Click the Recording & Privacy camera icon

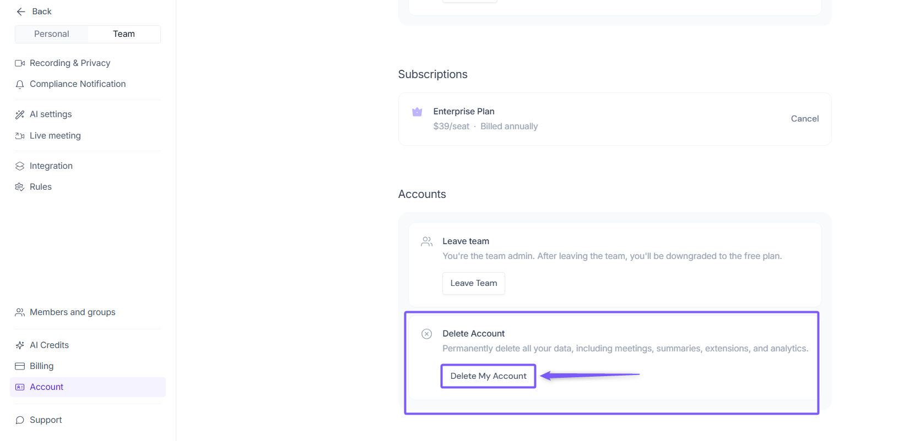(20, 63)
